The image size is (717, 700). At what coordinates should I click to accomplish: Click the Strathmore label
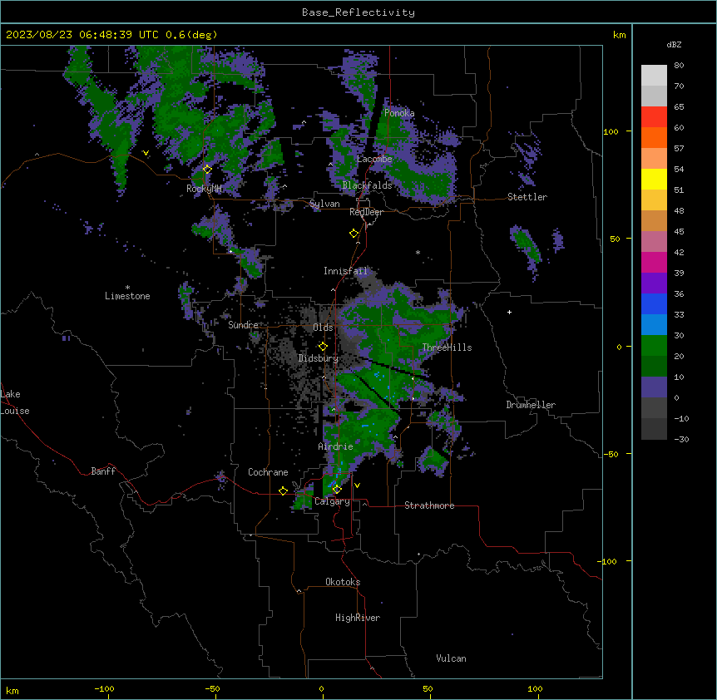click(429, 505)
